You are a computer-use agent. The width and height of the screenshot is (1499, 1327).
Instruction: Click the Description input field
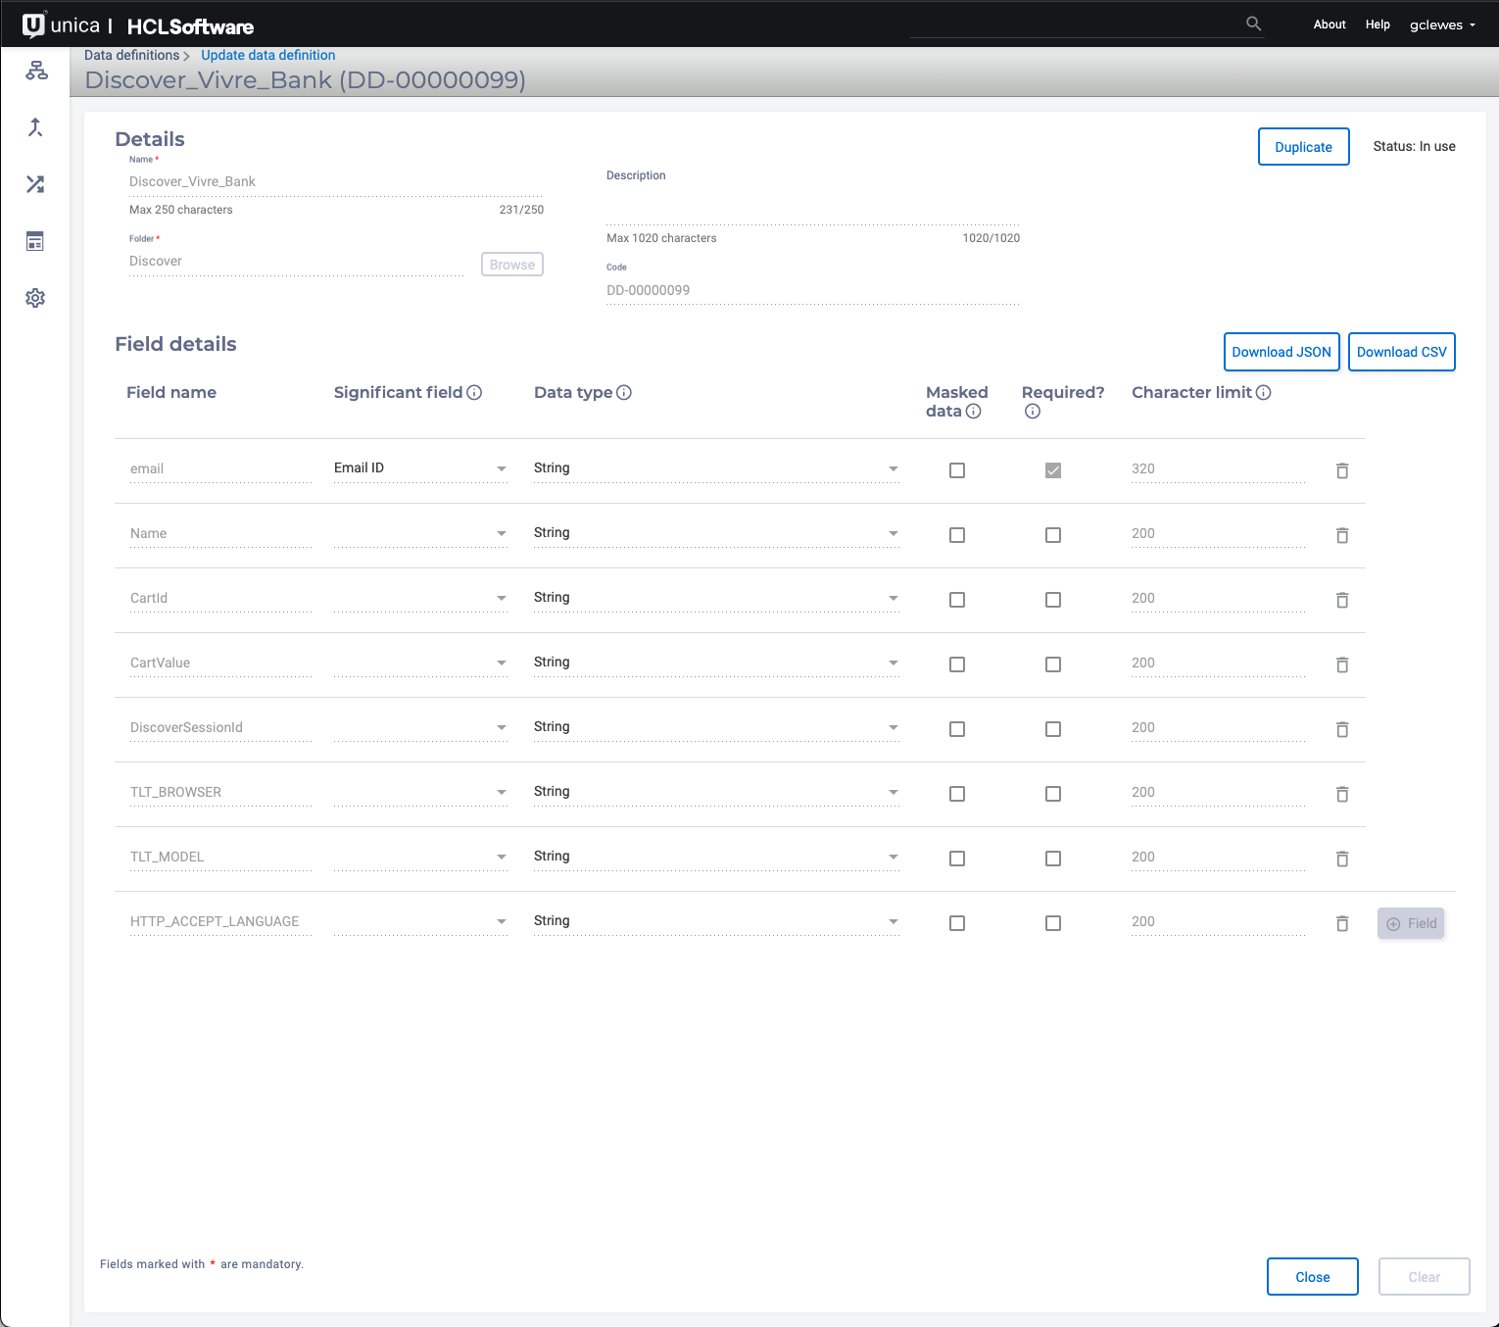click(x=812, y=210)
